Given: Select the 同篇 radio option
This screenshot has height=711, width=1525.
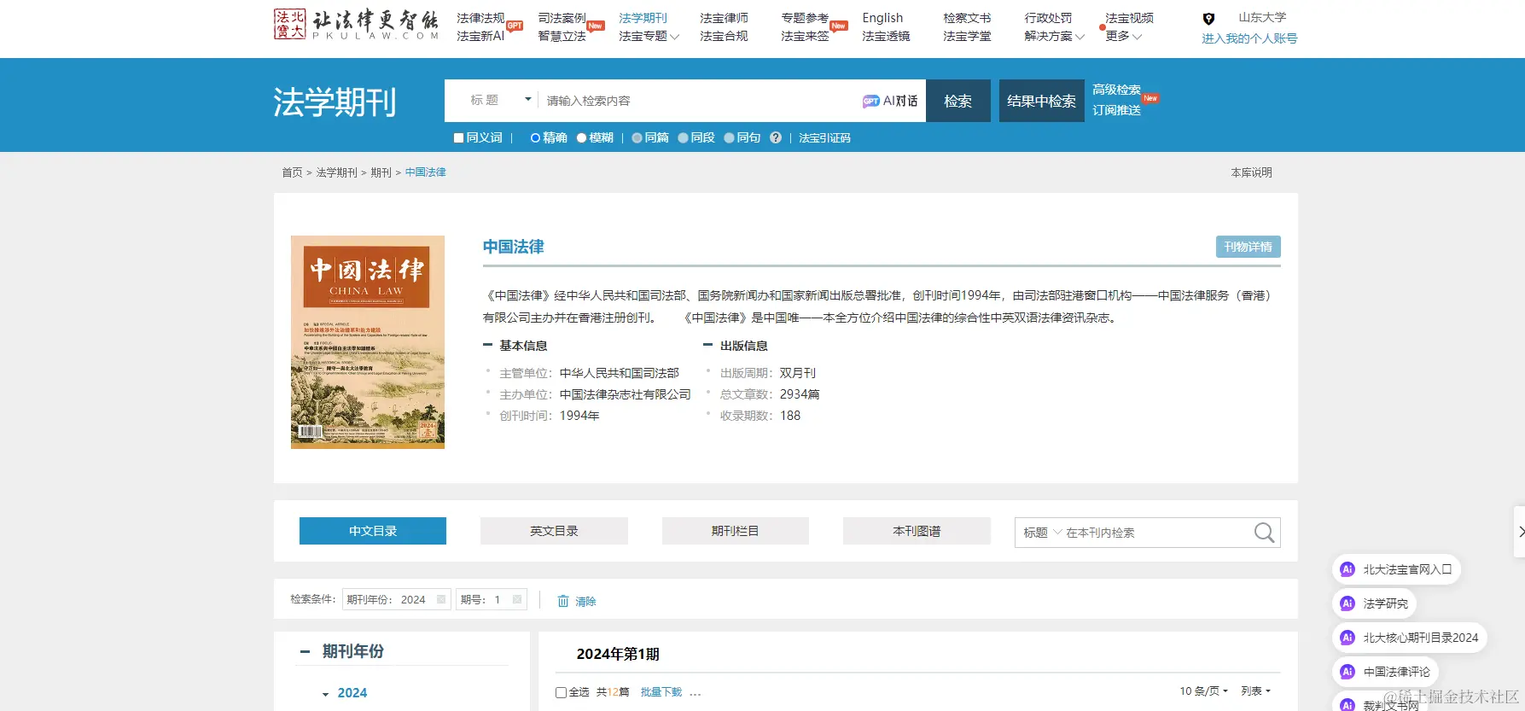Looking at the screenshot, I should [x=637, y=137].
